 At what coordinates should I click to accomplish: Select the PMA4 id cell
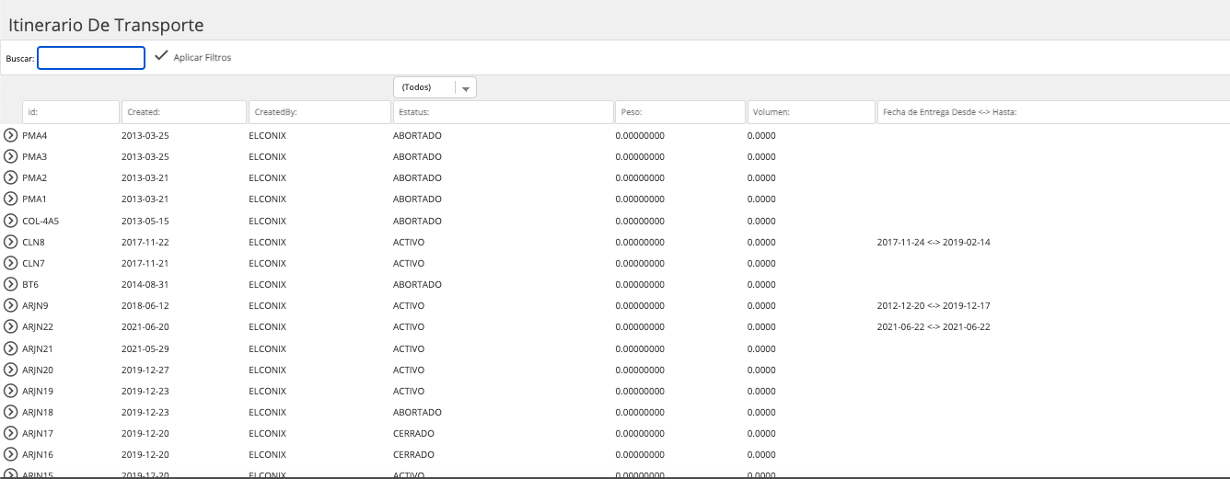click(35, 135)
